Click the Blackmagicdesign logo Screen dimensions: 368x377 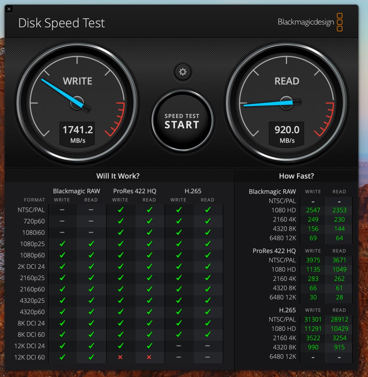[x=310, y=22]
